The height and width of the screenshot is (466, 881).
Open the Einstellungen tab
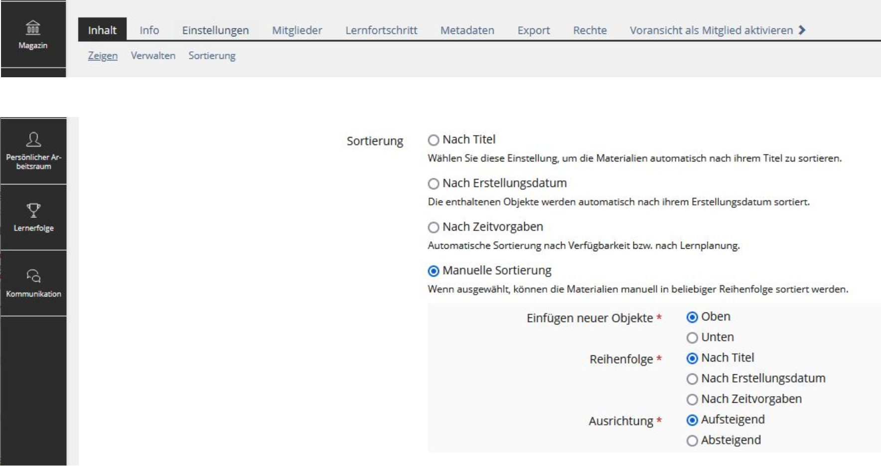[215, 30]
